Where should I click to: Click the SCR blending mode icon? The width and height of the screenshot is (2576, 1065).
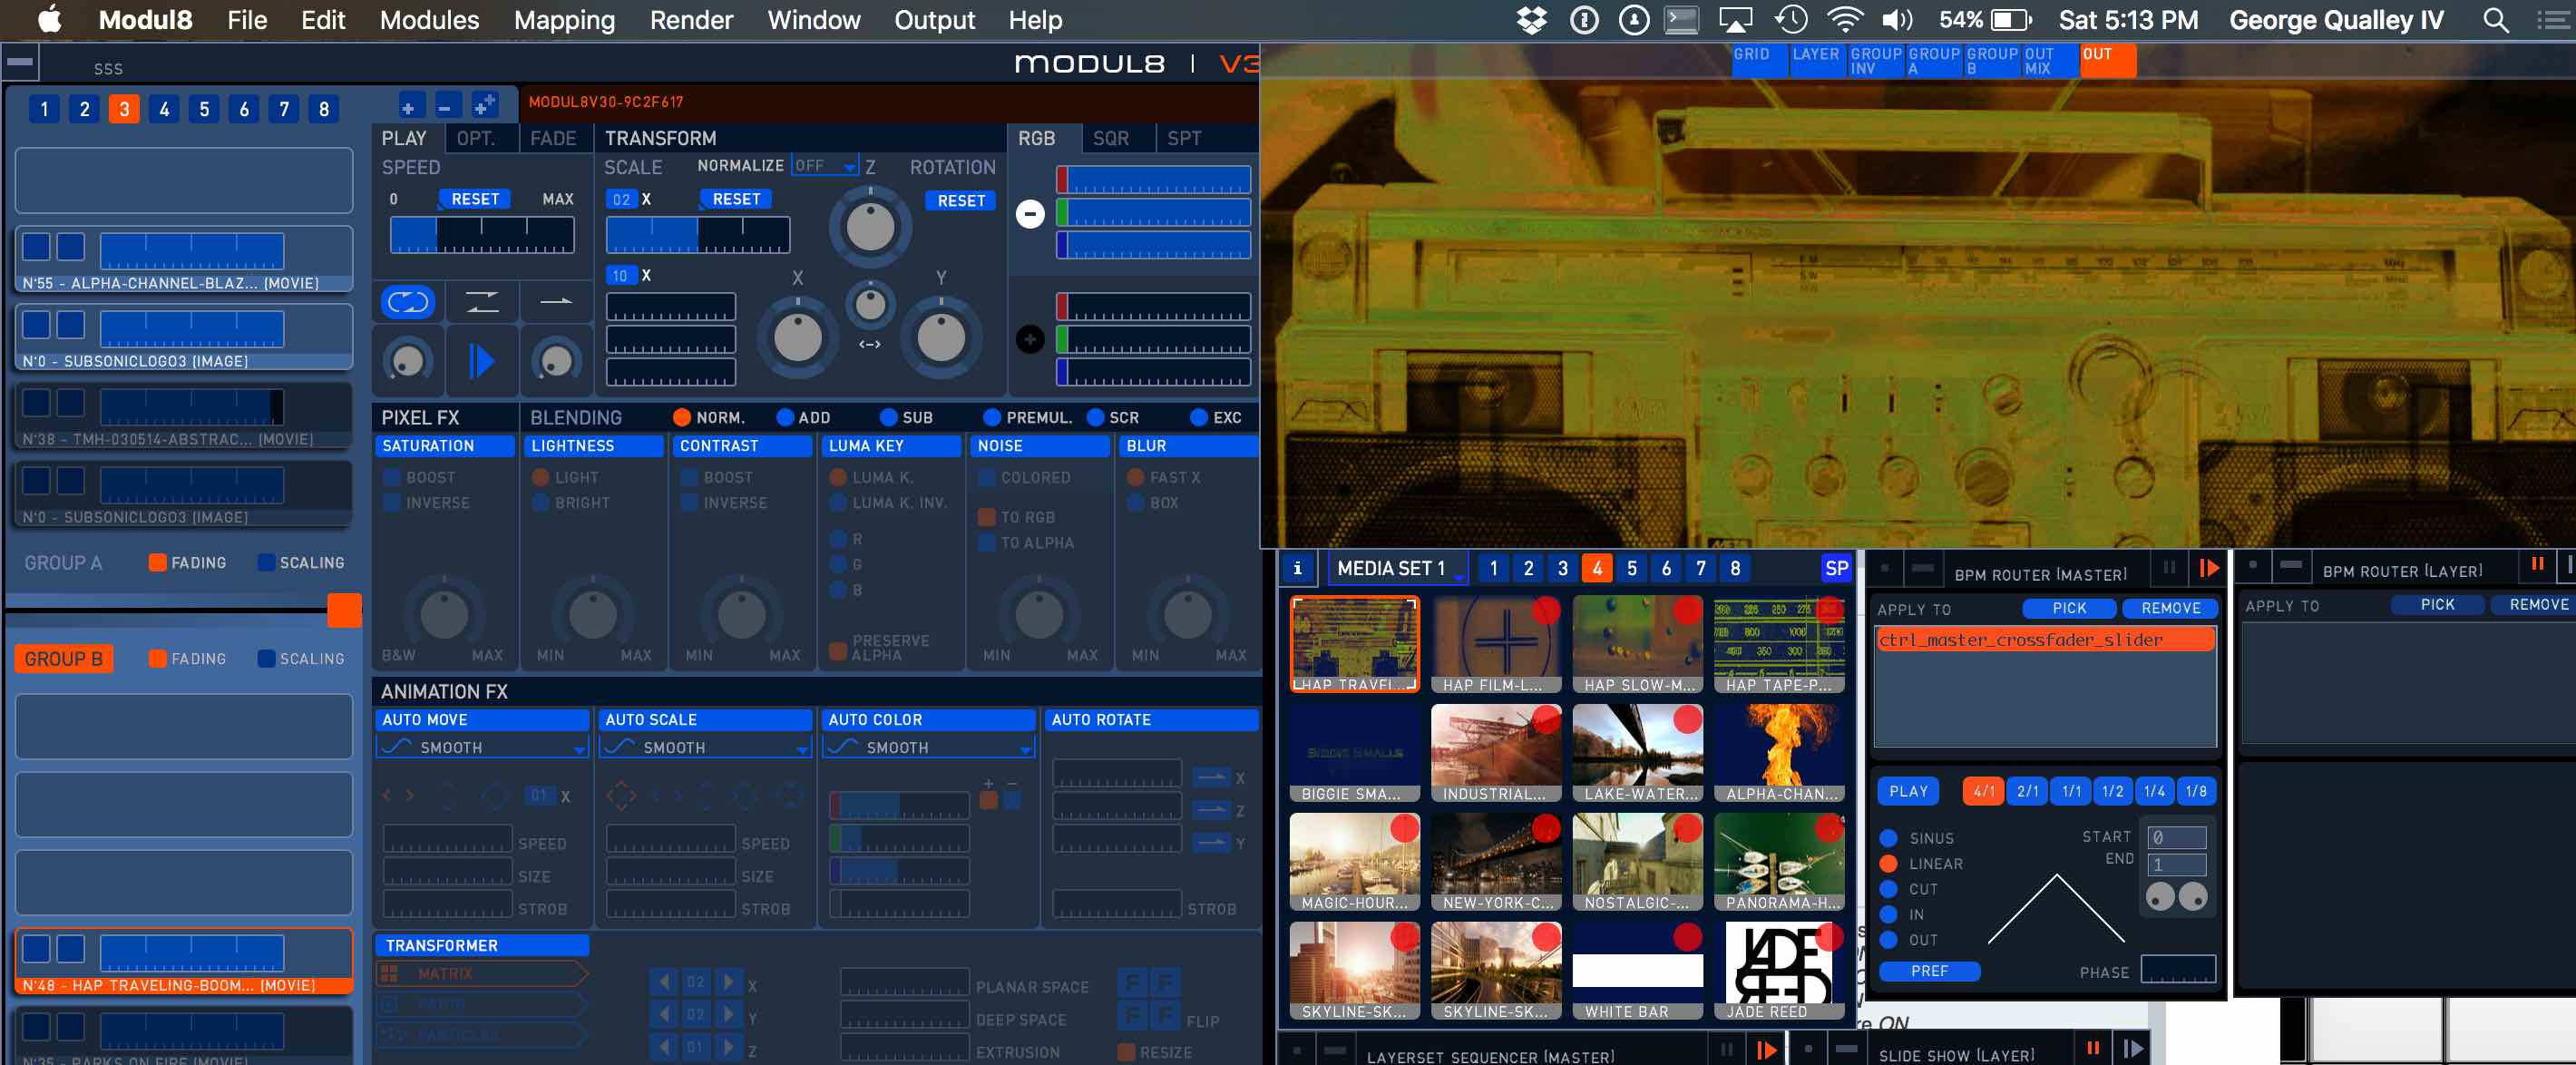tap(1109, 417)
